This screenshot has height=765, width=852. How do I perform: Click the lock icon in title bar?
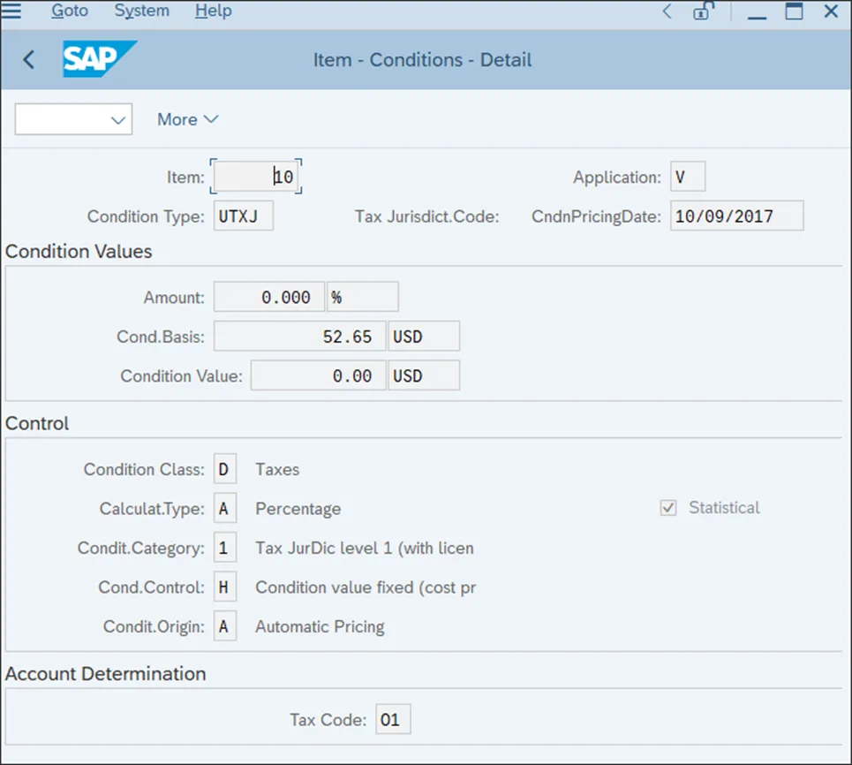point(703,11)
